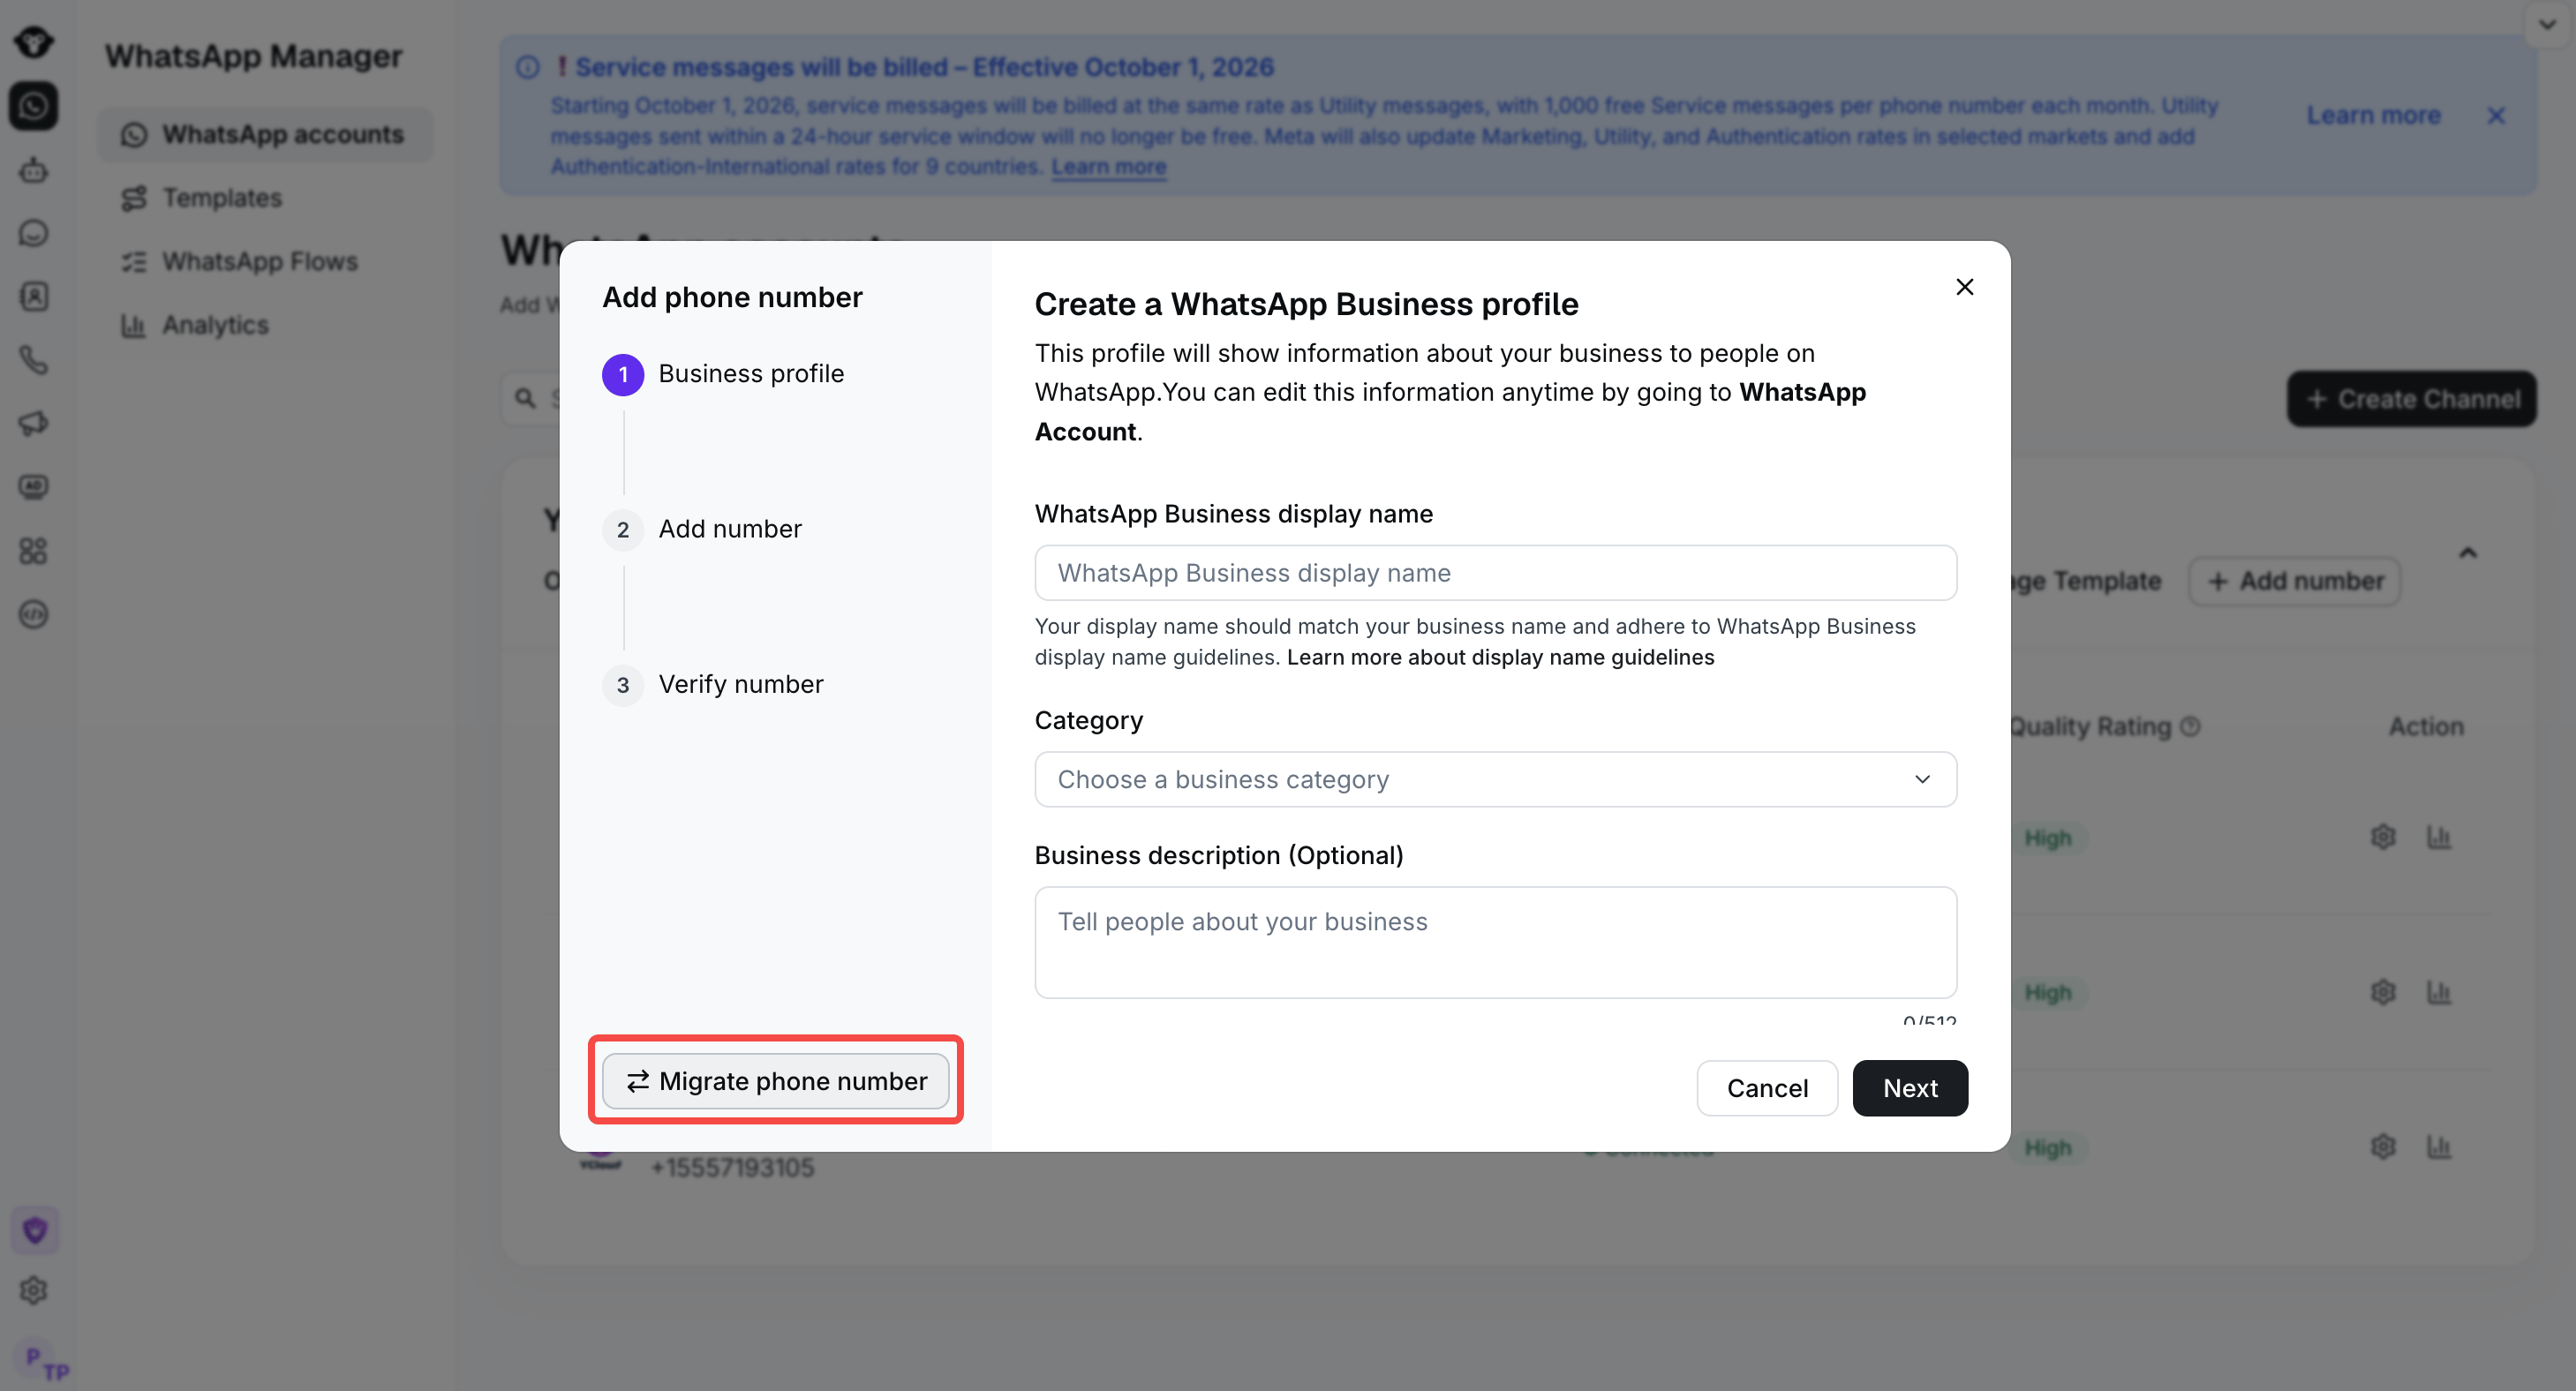Click the integrations grid sidebar icon

[x=34, y=551]
